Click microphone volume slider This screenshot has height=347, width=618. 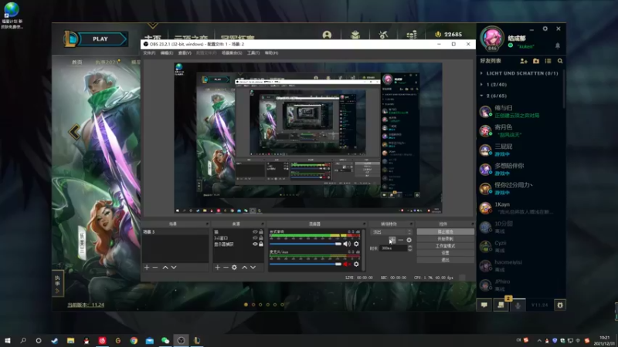coord(305,264)
